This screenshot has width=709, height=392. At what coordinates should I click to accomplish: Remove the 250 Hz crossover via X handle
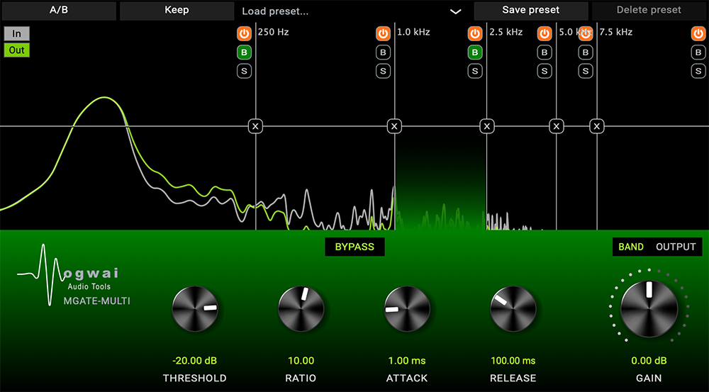(255, 126)
